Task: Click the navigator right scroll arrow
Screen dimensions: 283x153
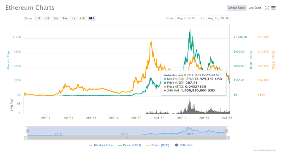Action: 229,138
